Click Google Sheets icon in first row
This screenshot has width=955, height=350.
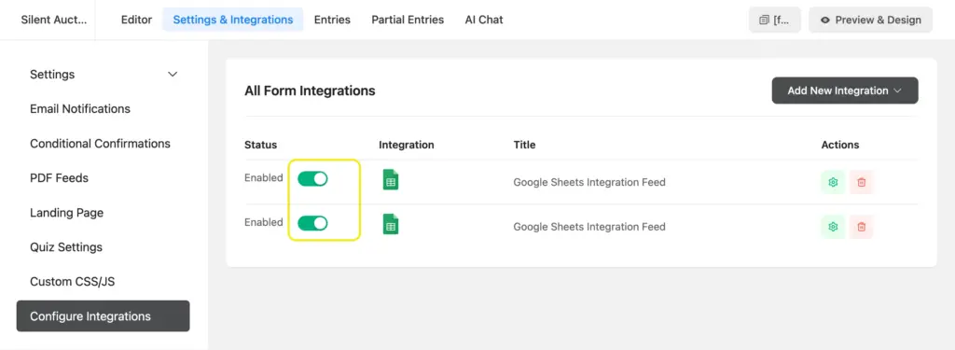click(391, 180)
